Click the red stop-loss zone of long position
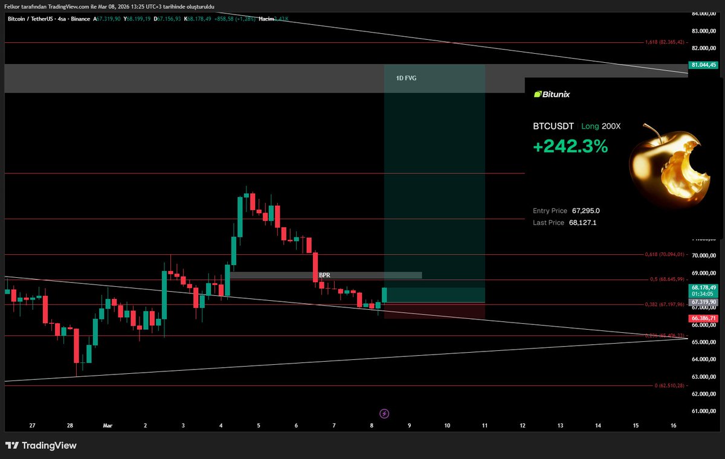Screen dimensions: 725x459 pyautogui.click(x=434, y=310)
